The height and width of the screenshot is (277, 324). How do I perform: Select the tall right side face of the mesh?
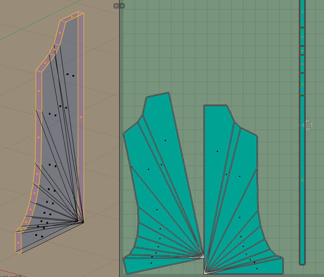click(x=81, y=117)
